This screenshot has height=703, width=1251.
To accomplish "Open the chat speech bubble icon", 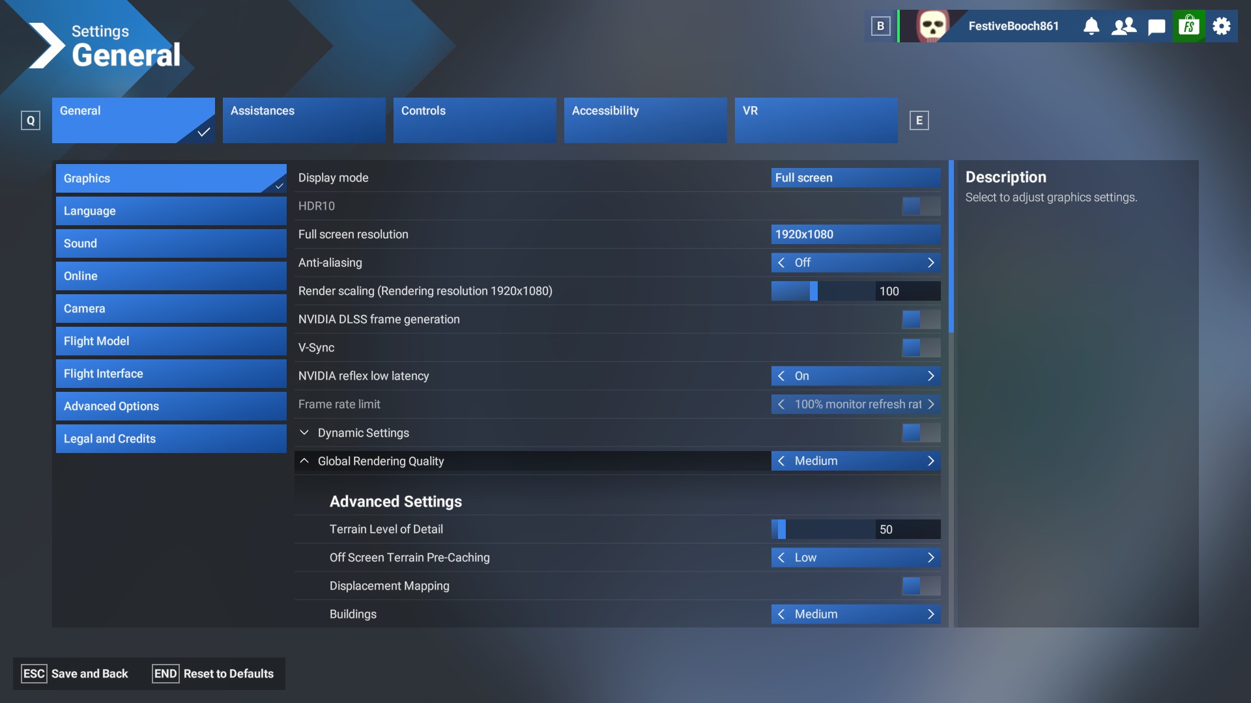I will [x=1157, y=26].
